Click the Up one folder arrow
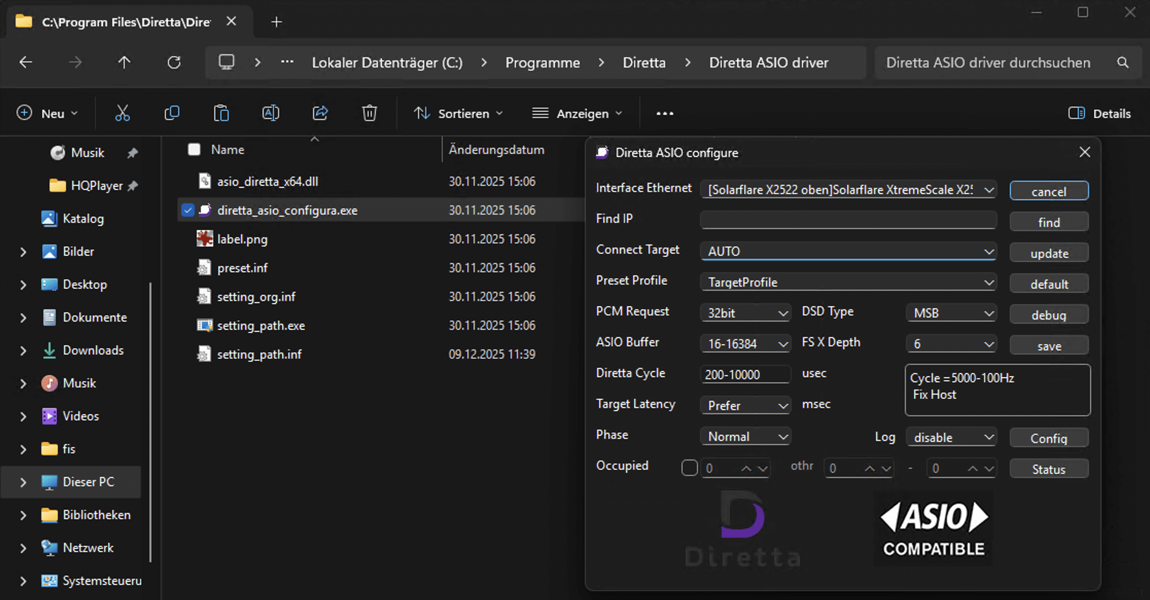The width and height of the screenshot is (1150, 600). point(124,63)
